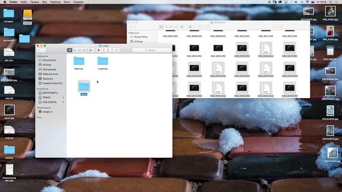Open gear action menu in background Finder window
The width and height of the screenshot is (342, 192).
click(x=191, y=27)
